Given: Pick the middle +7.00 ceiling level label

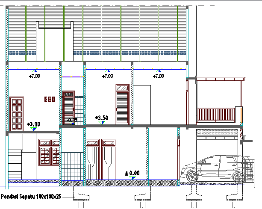Looking at the screenshot, I should pyautogui.click(x=107, y=76).
